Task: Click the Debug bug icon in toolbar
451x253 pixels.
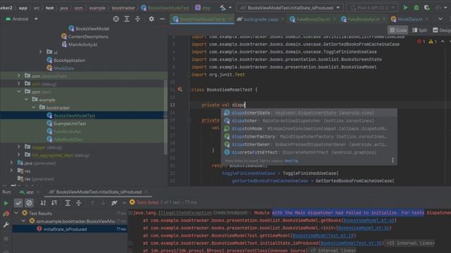Action: (416, 8)
